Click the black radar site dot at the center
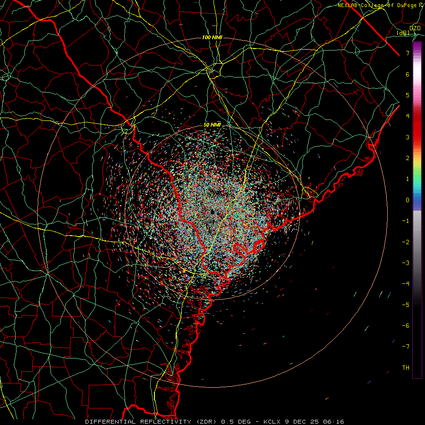Image resolution: width=425 pixels, height=425 pixels. coord(213,212)
